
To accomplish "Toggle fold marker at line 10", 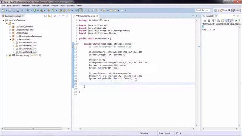I will pyautogui.click(x=78, y=44).
